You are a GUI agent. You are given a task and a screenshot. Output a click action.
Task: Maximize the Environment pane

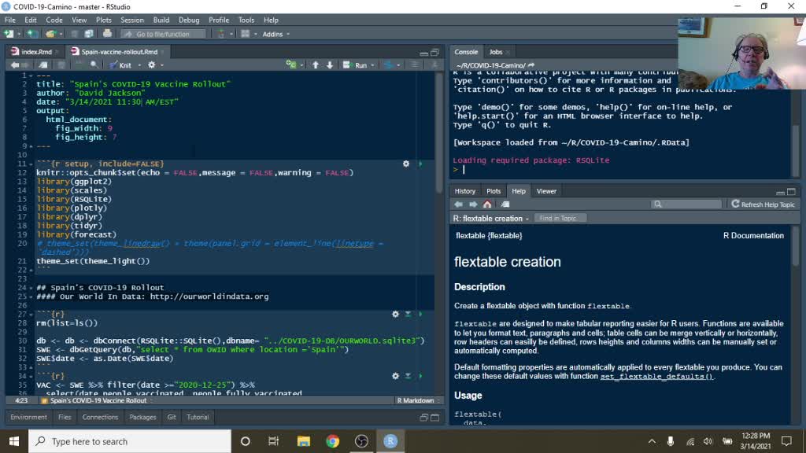click(434, 418)
